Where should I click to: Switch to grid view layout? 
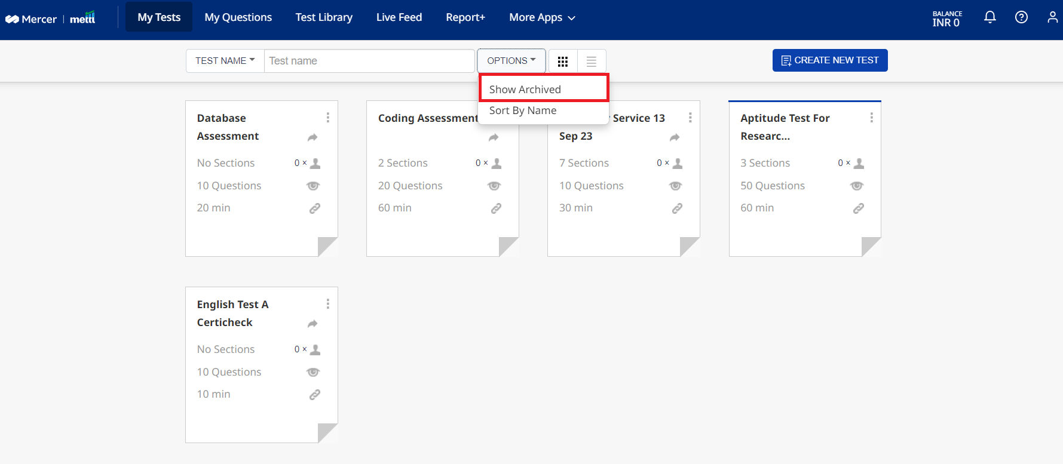(563, 61)
